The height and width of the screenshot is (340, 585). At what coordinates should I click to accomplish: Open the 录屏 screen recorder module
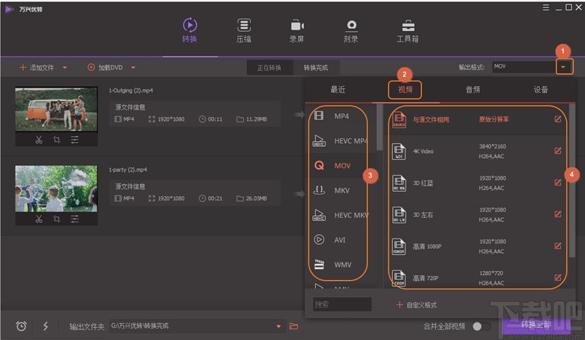297,30
